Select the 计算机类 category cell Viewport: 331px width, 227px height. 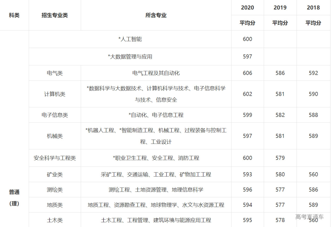55,94
